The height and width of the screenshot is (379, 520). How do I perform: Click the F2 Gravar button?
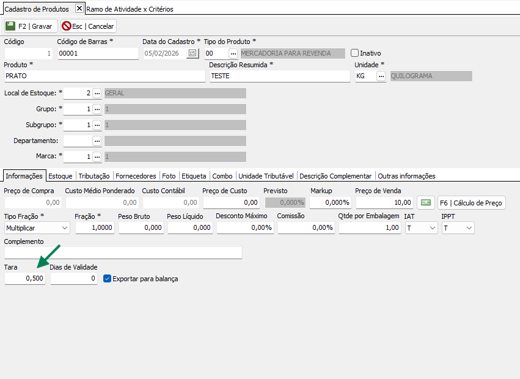point(31,26)
